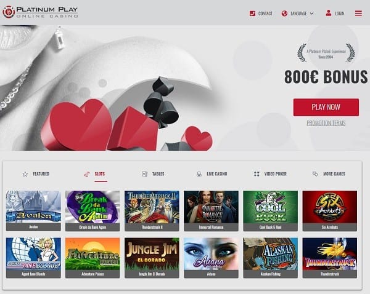This screenshot has height=294, width=370.
Task: Click the Video Poker cards icon
Action: pos(257,174)
